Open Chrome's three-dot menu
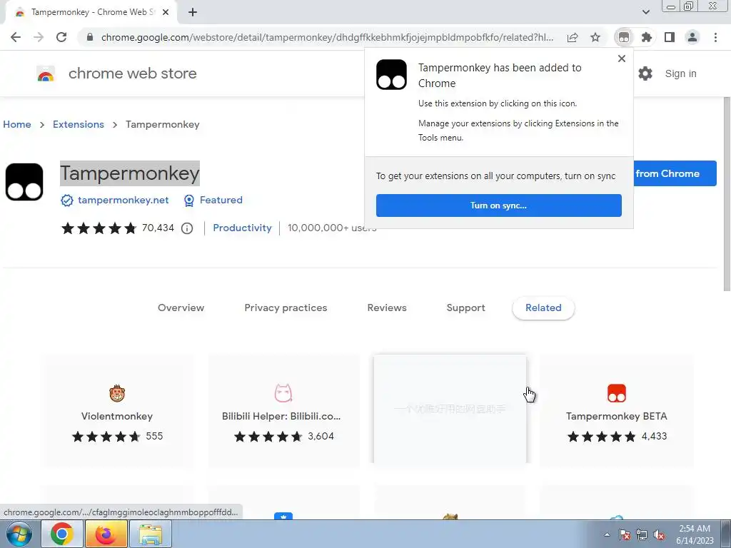Screen dimensions: 731x548 [715, 37]
